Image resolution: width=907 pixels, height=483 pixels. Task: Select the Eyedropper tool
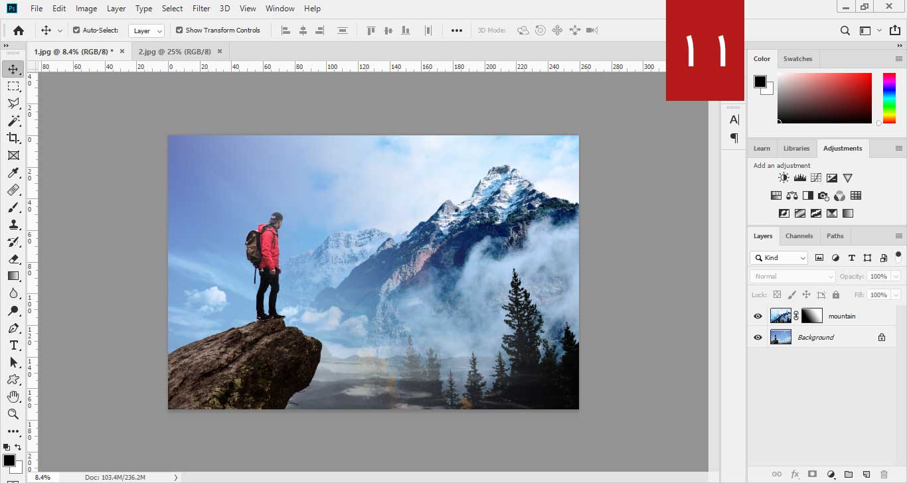pos(13,172)
